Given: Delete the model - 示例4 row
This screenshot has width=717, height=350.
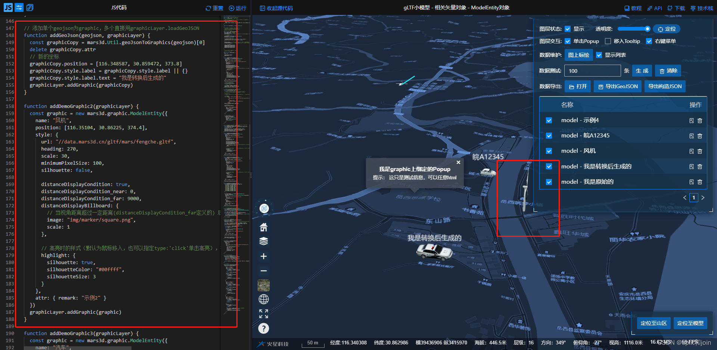Looking at the screenshot, I should 700,121.
